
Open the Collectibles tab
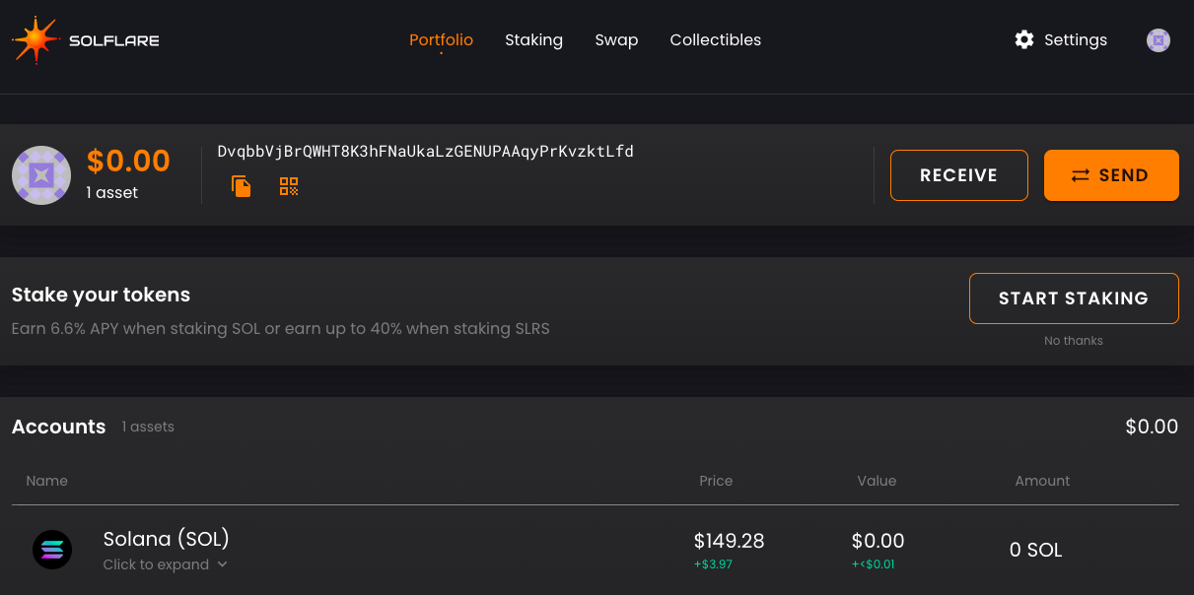[x=715, y=40]
